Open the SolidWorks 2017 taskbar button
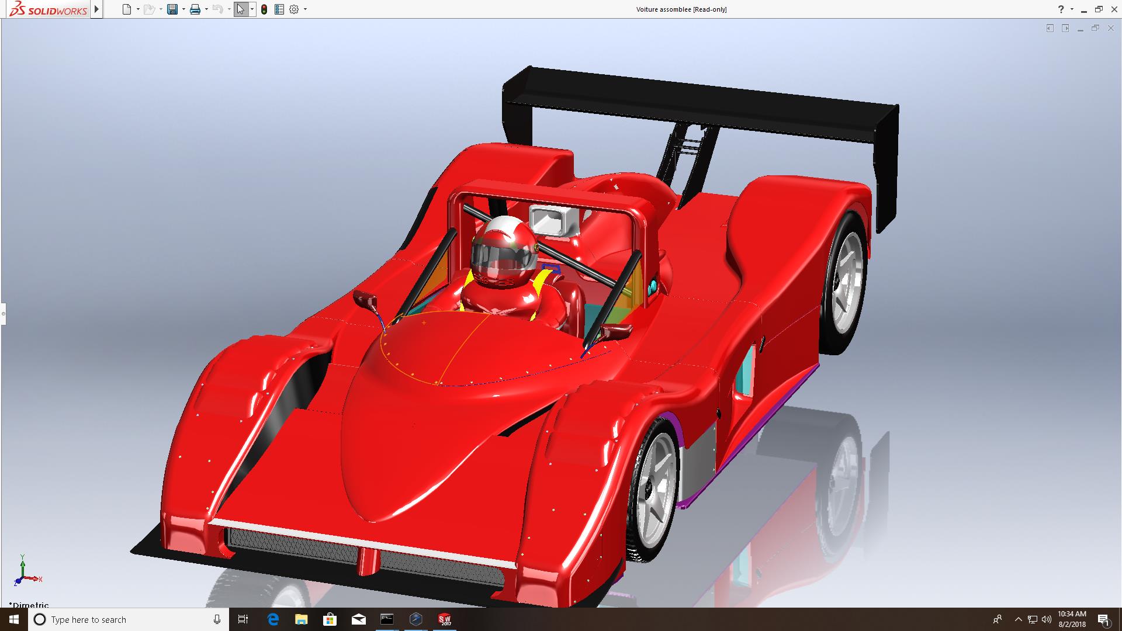 (445, 619)
